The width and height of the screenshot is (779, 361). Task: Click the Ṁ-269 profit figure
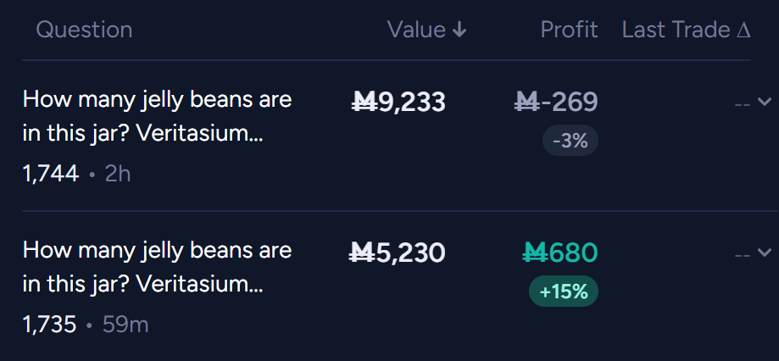pyautogui.click(x=556, y=102)
